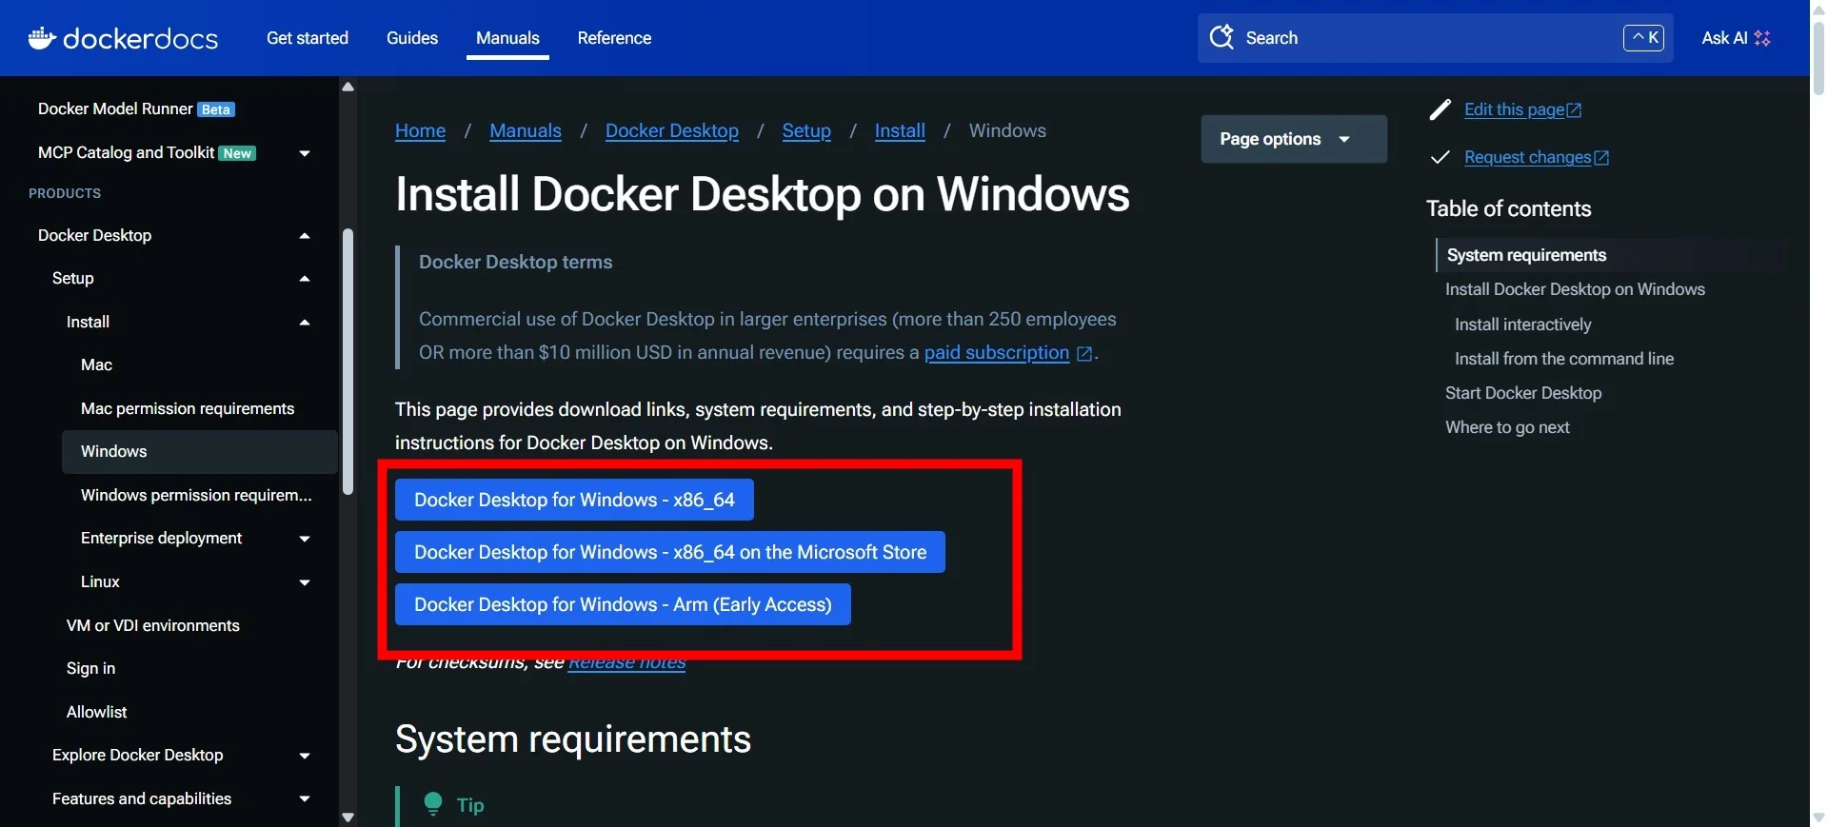Open VM or VDI environments page
Screen dimensions: 1828x827
(x=153, y=625)
